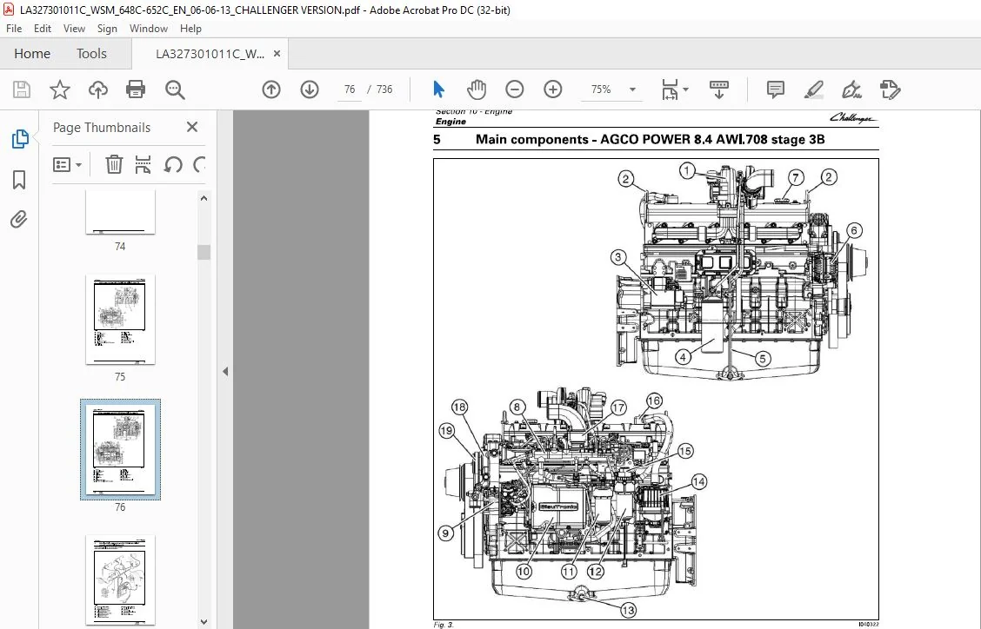Open thumbnails options menu dropdown

pyautogui.click(x=68, y=164)
